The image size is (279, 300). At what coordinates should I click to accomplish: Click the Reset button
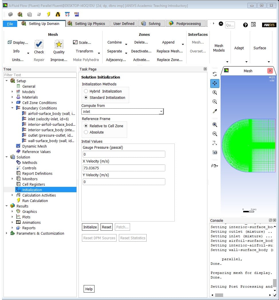[107, 227]
